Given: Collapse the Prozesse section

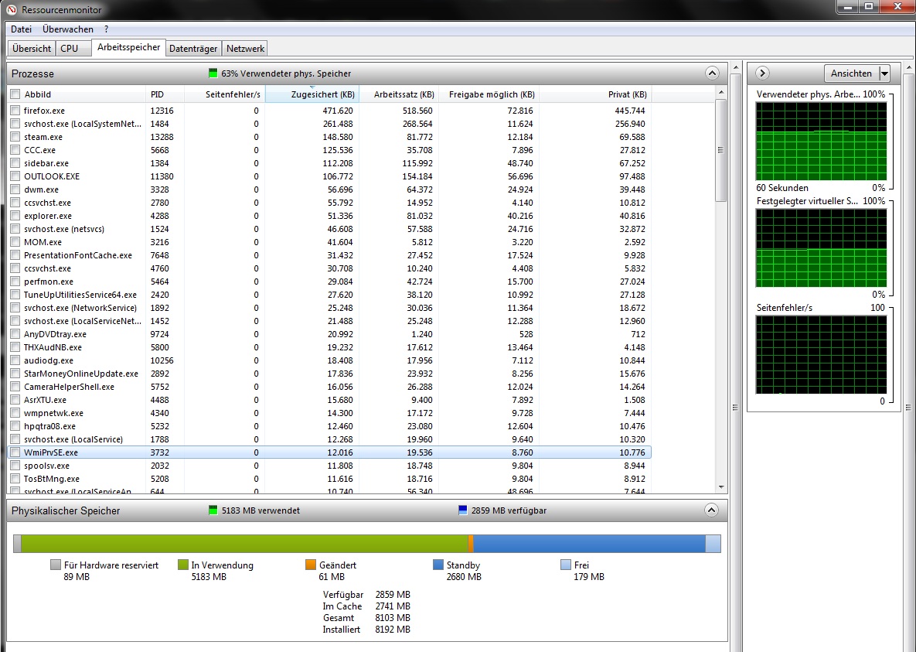Looking at the screenshot, I should coord(711,73).
